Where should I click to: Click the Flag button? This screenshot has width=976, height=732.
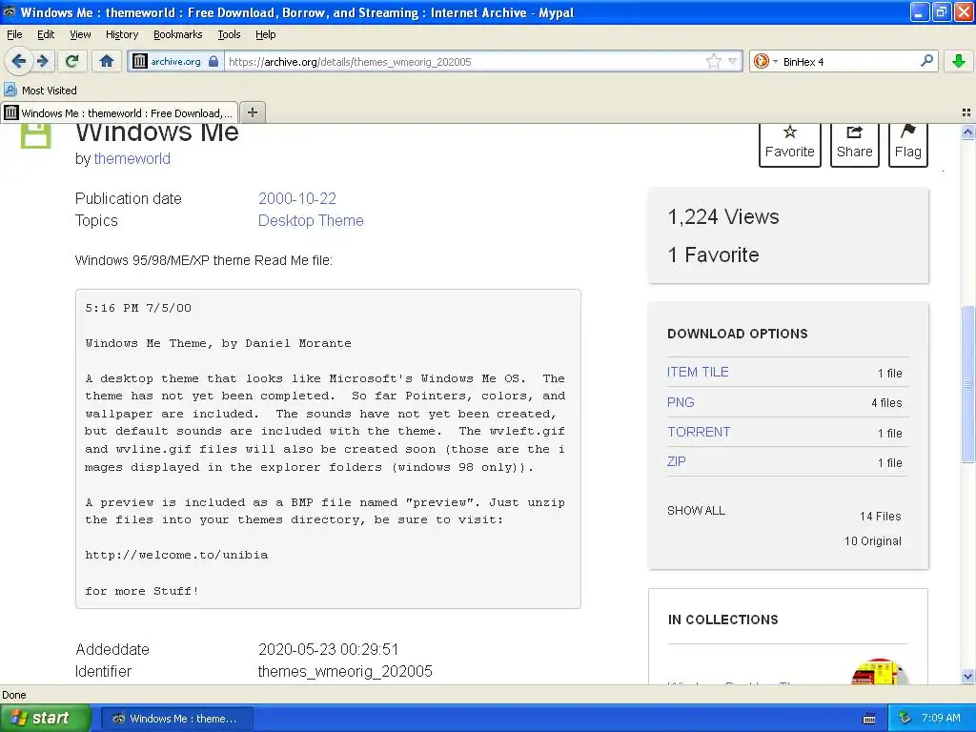908,145
